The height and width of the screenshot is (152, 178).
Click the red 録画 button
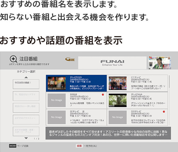pyautogui.click(x=79, y=146)
